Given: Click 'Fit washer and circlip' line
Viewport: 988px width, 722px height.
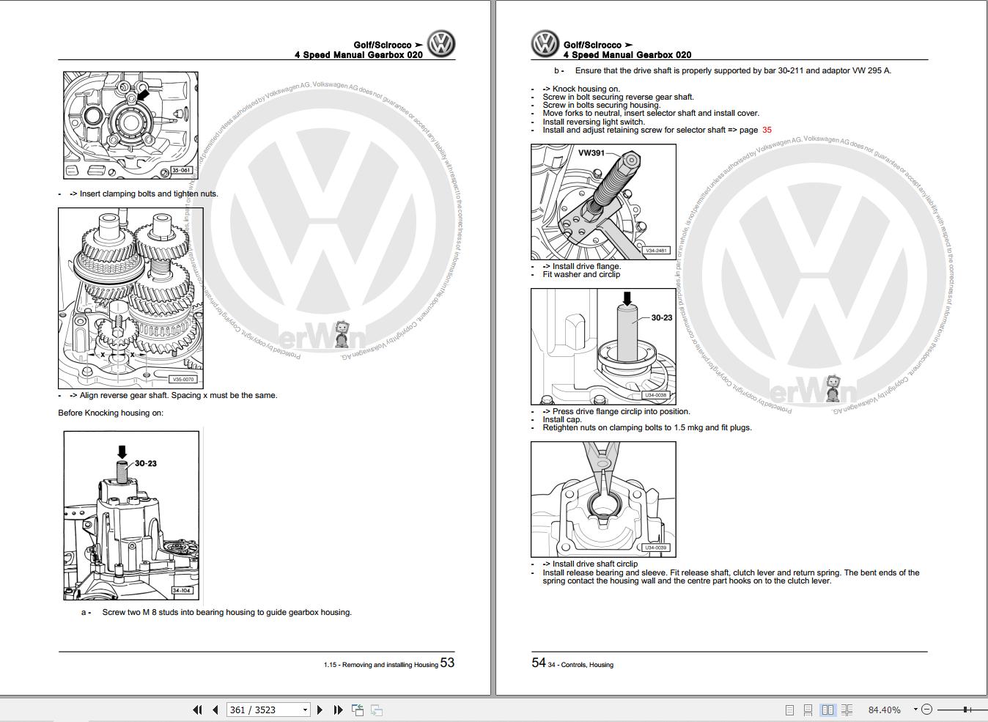Looking at the screenshot, I should pyautogui.click(x=581, y=274).
